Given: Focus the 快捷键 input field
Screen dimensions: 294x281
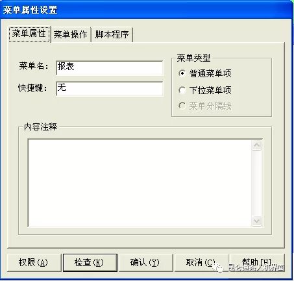Looking at the screenshot, I should pos(109,89).
